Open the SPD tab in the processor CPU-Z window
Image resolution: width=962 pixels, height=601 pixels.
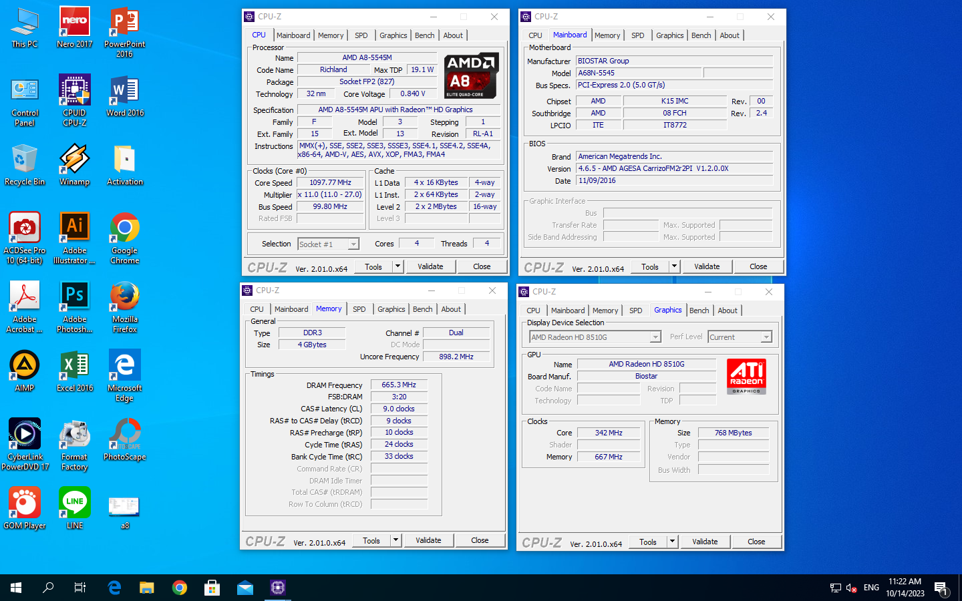click(361, 35)
